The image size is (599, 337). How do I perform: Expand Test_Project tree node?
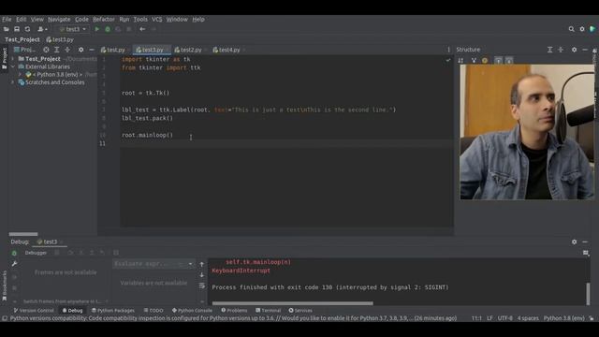click(x=12, y=59)
